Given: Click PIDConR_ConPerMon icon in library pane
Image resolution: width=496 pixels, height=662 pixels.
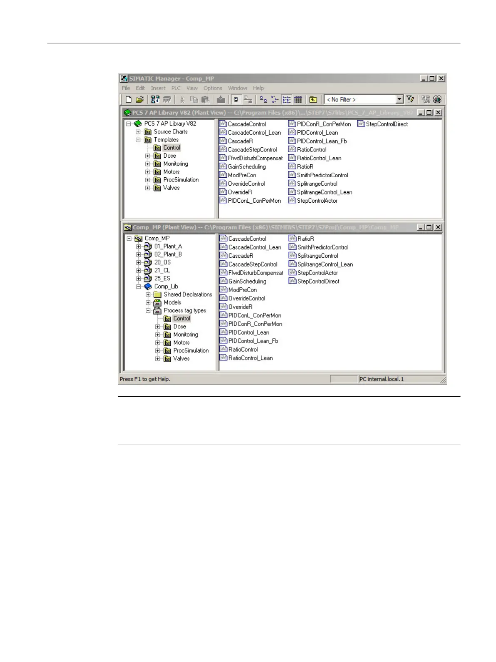Looking at the screenshot, I should pyautogui.click(x=292, y=124).
